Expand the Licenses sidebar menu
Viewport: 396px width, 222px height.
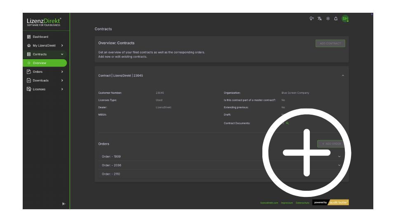tap(62, 89)
